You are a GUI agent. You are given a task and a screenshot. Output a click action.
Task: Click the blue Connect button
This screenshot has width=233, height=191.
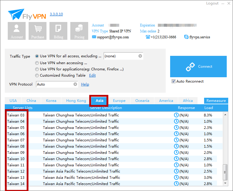pos(198,67)
